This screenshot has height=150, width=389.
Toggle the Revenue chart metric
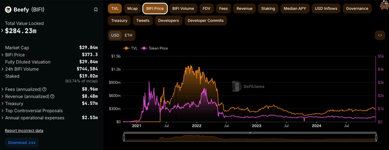[x=244, y=8]
